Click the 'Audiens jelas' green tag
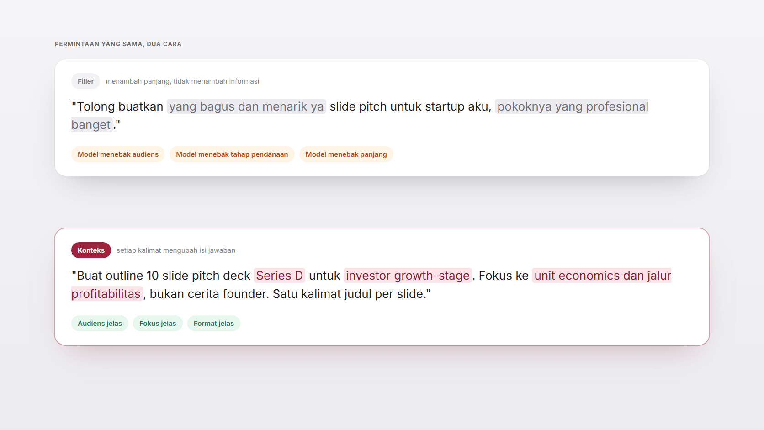The width and height of the screenshot is (764, 430). tap(100, 324)
